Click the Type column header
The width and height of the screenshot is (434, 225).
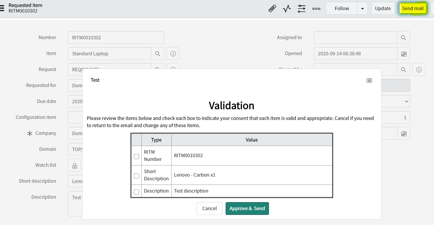pyautogui.click(x=156, y=140)
